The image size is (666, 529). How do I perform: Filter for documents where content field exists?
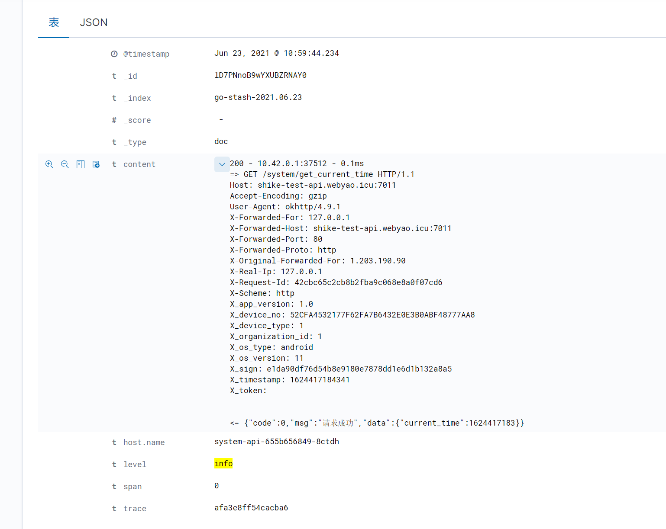click(x=96, y=164)
